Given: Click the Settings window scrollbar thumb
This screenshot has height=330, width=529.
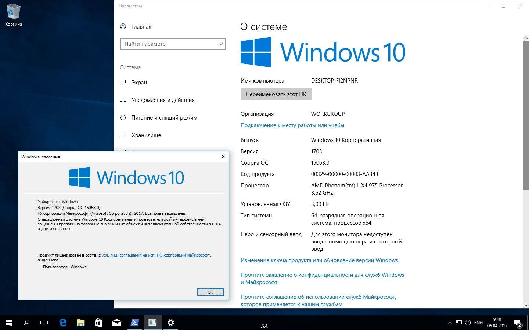Looking at the screenshot, I should pyautogui.click(x=526, y=115).
